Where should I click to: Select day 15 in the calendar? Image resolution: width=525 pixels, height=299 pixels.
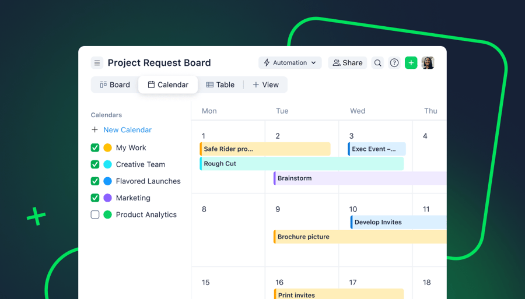[x=205, y=283]
